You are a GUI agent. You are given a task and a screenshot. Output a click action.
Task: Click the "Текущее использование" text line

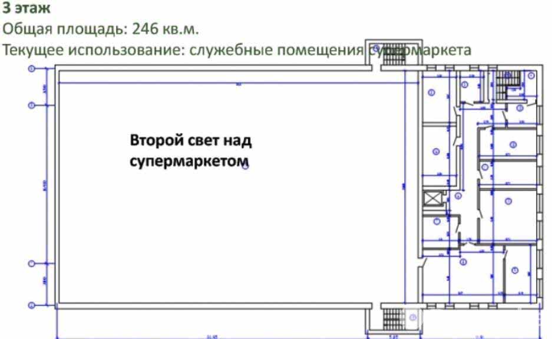click(238, 50)
